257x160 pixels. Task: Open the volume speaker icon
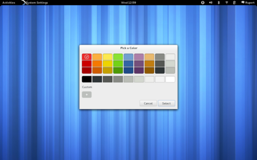[211, 3]
